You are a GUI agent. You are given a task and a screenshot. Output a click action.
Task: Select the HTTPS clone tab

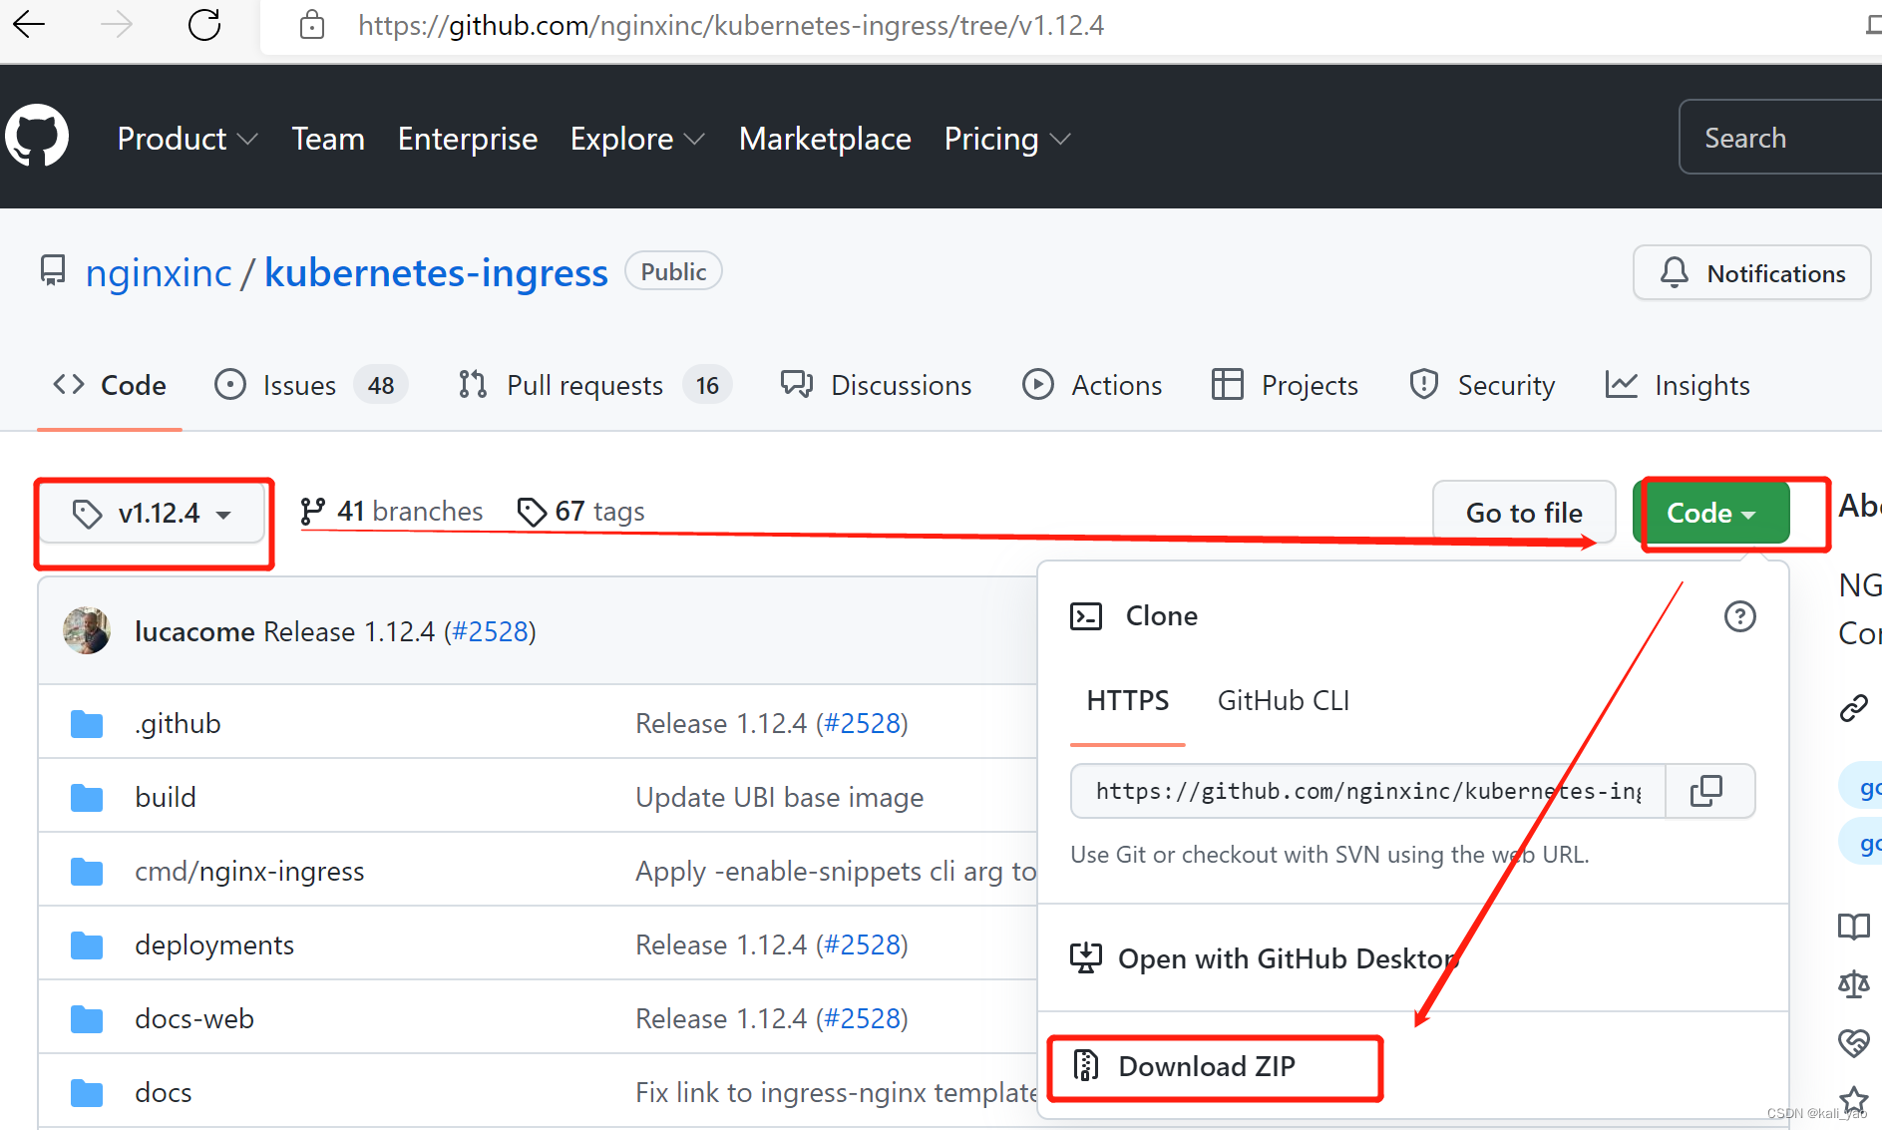[x=1128, y=701]
